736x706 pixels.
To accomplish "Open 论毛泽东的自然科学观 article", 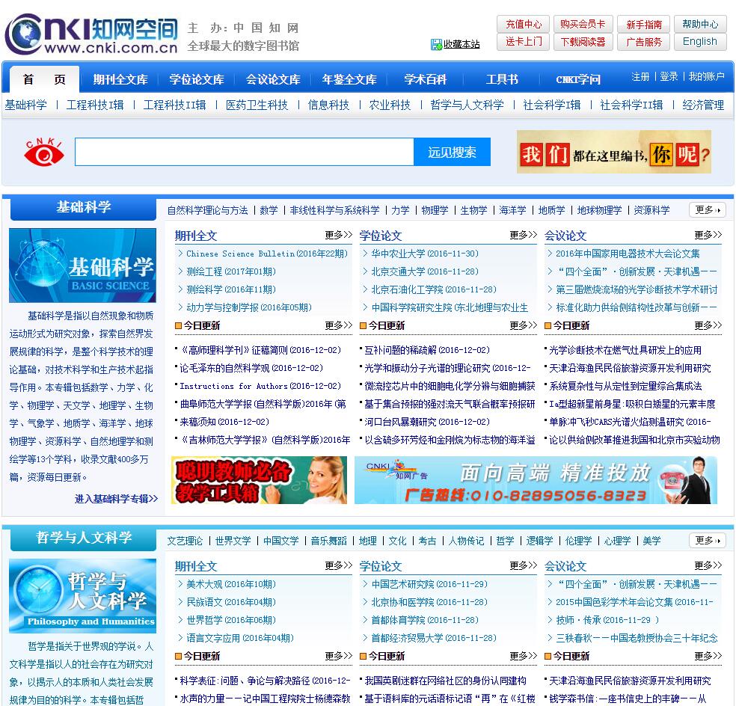I will coord(251,368).
